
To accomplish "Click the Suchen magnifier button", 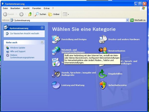I will coord(40,14).
